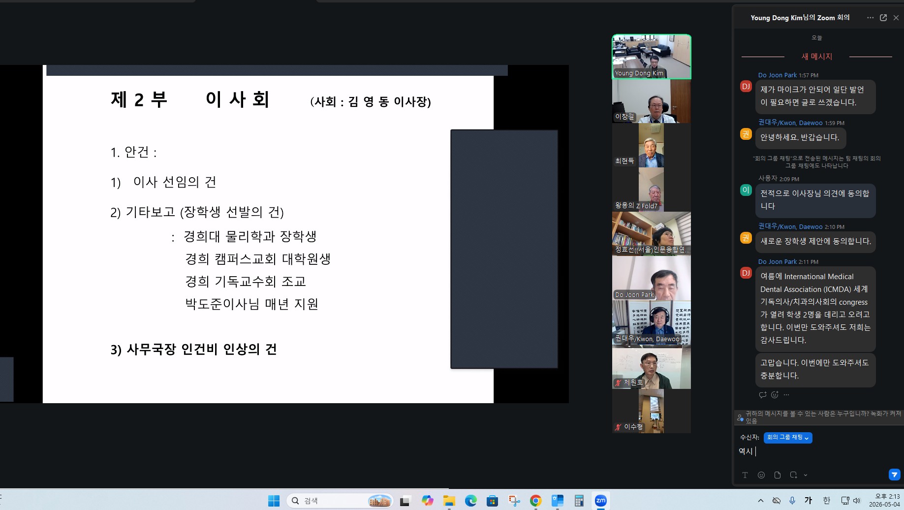Select Do Joon Park video tile
Viewport: 904px width, 510px height.
pos(652,278)
